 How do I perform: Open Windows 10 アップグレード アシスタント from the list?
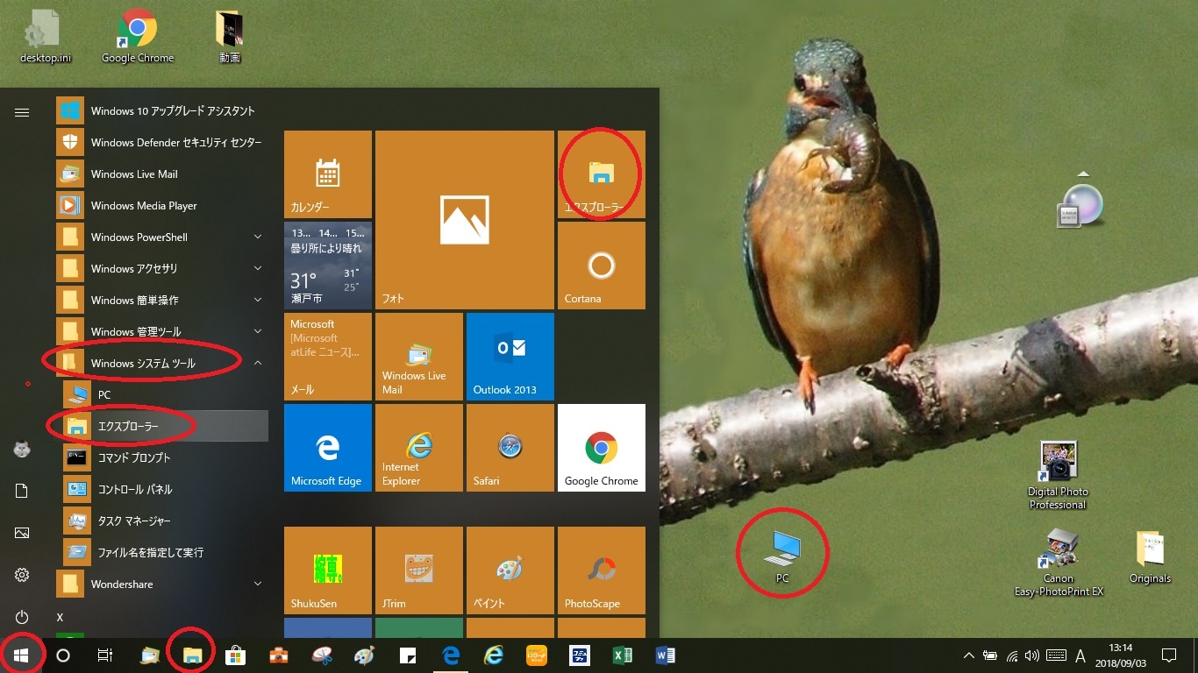point(162,110)
